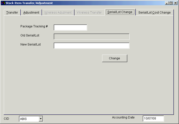Expand the CID dropdown arrow
The image size is (179, 124).
click(41, 119)
